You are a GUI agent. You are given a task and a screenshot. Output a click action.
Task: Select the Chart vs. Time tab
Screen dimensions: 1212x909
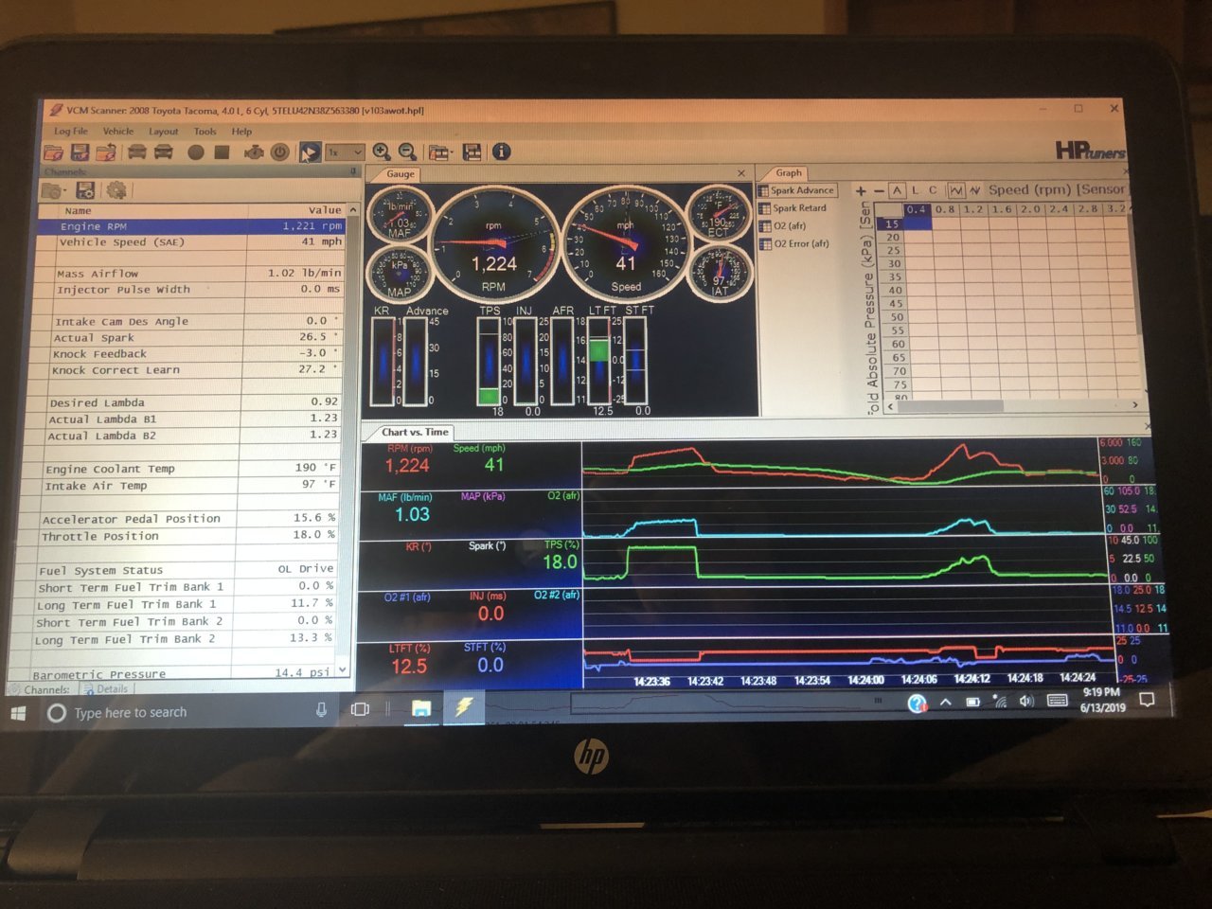pos(415,432)
